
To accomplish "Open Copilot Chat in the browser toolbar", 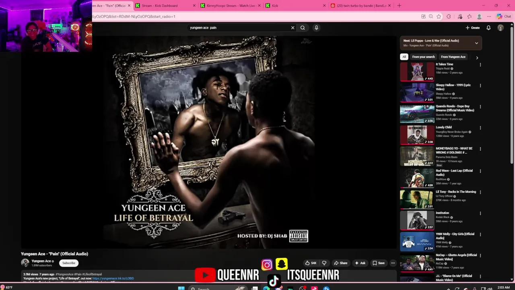I will [x=503, y=17].
